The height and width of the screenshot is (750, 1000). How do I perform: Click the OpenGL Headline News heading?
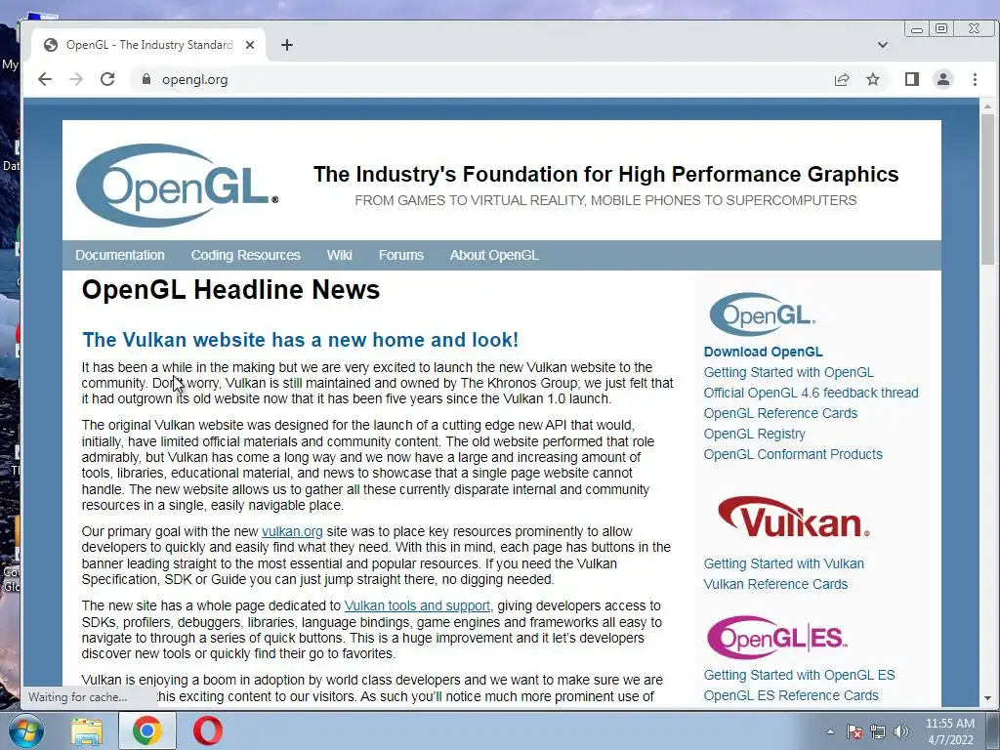(x=230, y=290)
